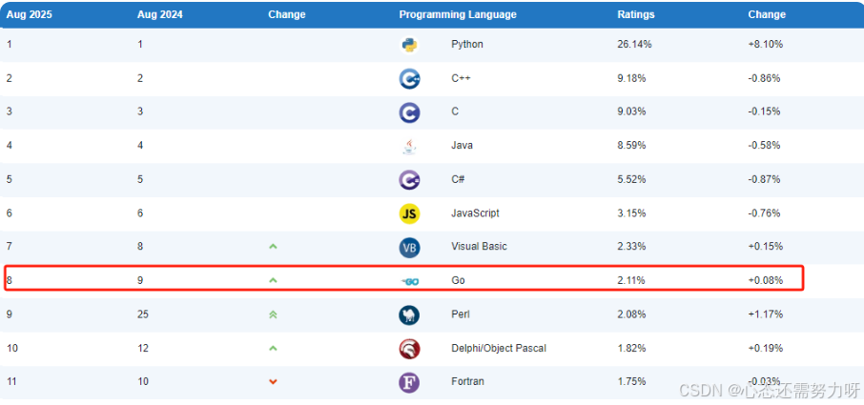Screen dimensions: 864x405
Task: Select the Visual Basic language name
Action: tap(479, 247)
